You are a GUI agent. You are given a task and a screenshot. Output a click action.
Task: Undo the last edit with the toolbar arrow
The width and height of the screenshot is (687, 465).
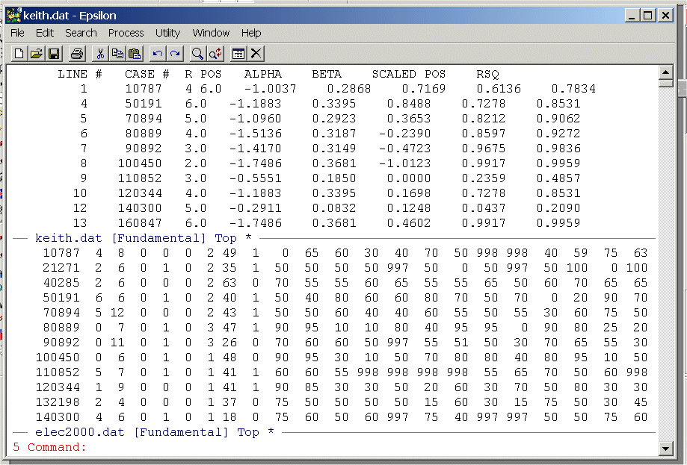[157, 53]
